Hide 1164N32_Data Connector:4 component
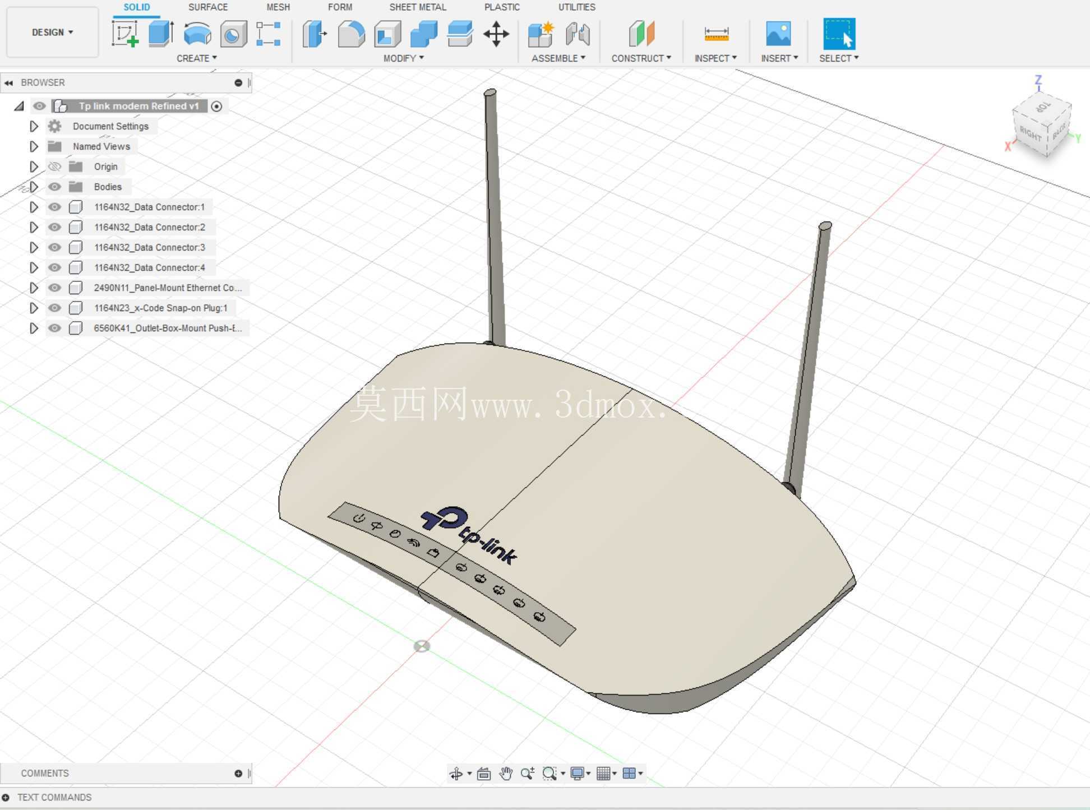This screenshot has height=810, width=1090. coord(54,267)
